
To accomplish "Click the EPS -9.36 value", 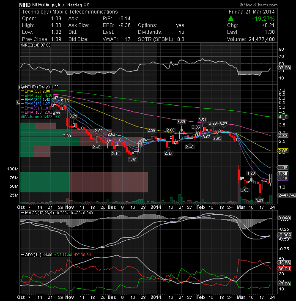I will click(124, 25).
